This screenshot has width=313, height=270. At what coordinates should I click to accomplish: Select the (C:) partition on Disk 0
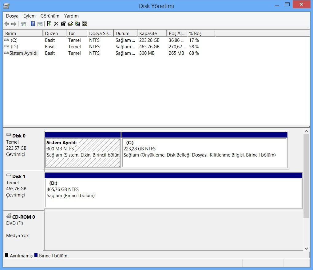pos(204,153)
